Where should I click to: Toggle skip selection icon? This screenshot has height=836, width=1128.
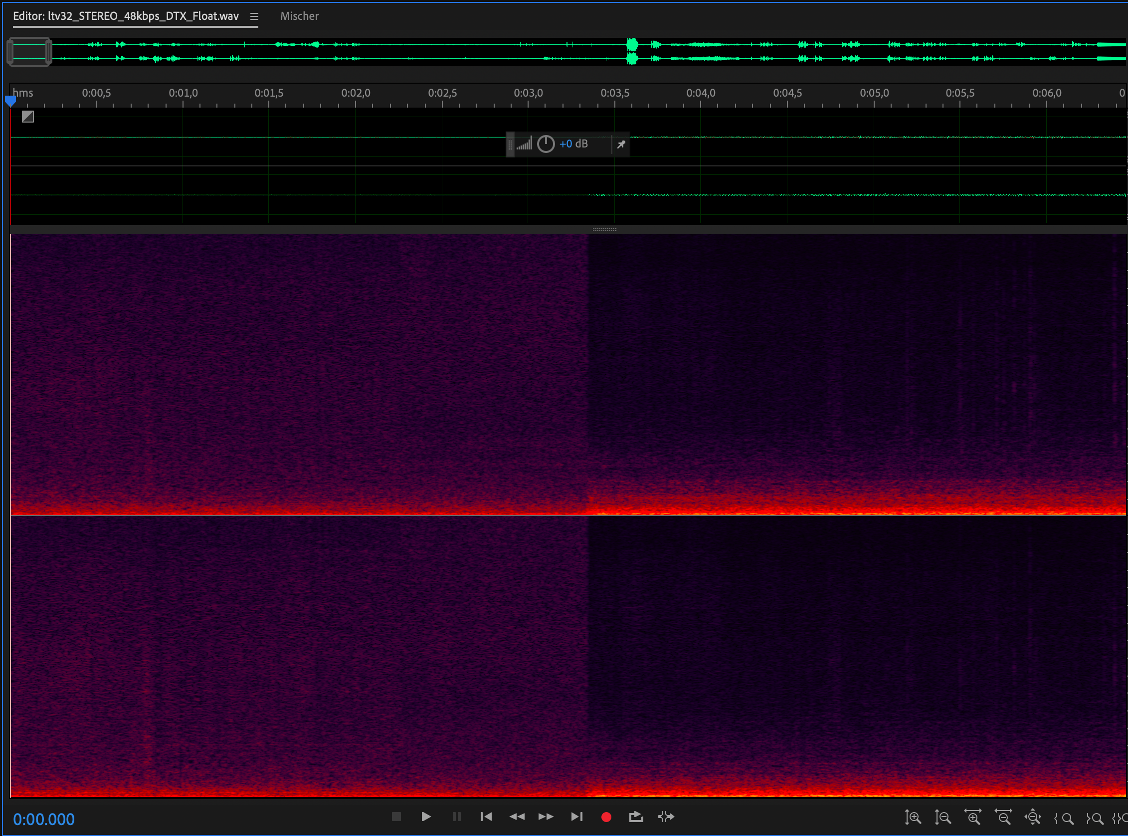click(x=666, y=817)
